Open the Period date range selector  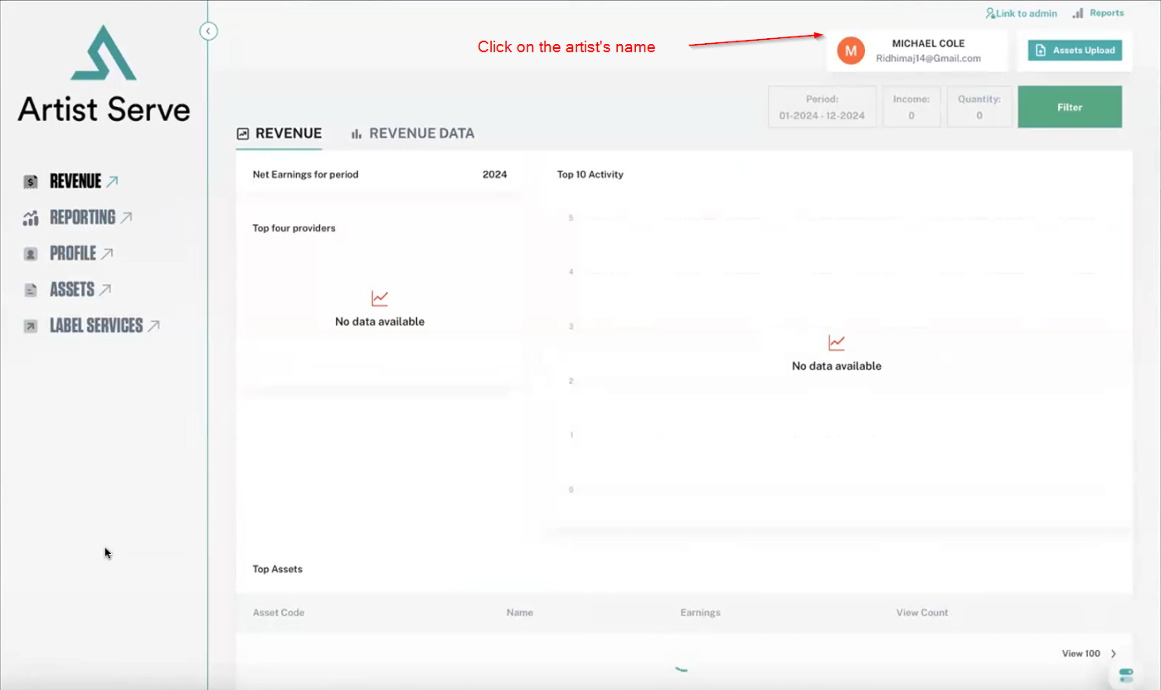821,107
